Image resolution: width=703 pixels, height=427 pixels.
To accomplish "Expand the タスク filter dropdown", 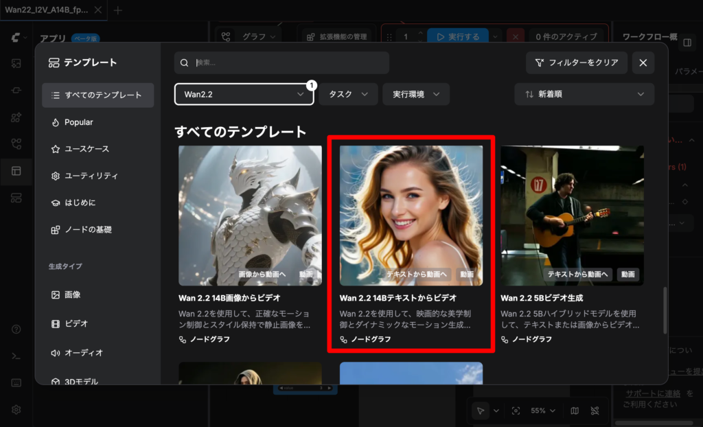I will pyautogui.click(x=348, y=94).
